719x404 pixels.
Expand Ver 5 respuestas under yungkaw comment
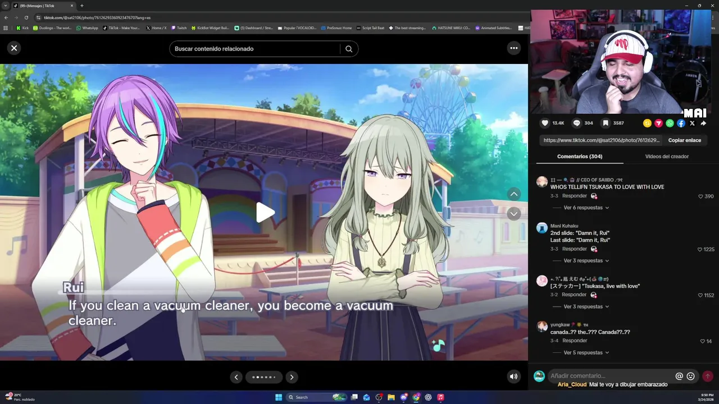(x=586, y=352)
